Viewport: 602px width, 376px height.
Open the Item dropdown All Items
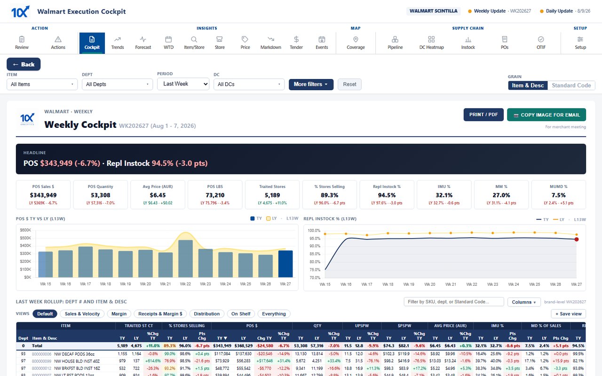point(42,84)
